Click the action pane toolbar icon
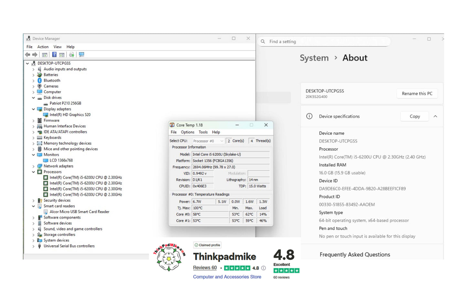 62,55
